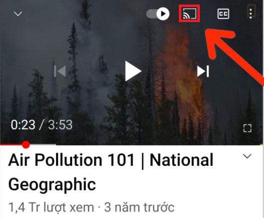Tap the elapsed time 0:23 label

click(x=23, y=125)
